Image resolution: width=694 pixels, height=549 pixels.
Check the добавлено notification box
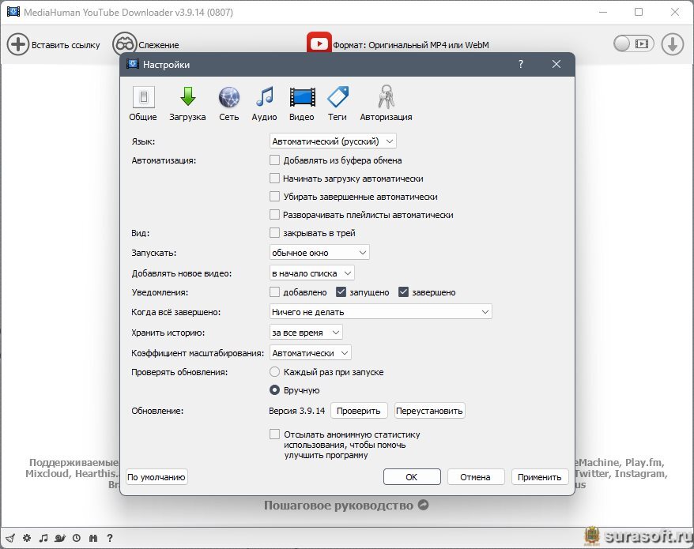[x=274, y=292]
